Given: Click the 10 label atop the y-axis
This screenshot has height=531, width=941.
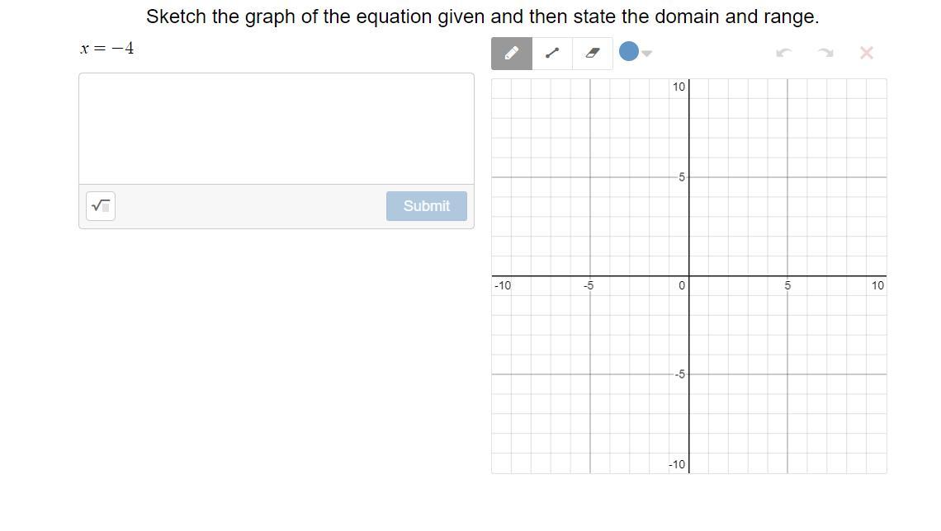Looking at the screenshot, I should pos(679,87).
